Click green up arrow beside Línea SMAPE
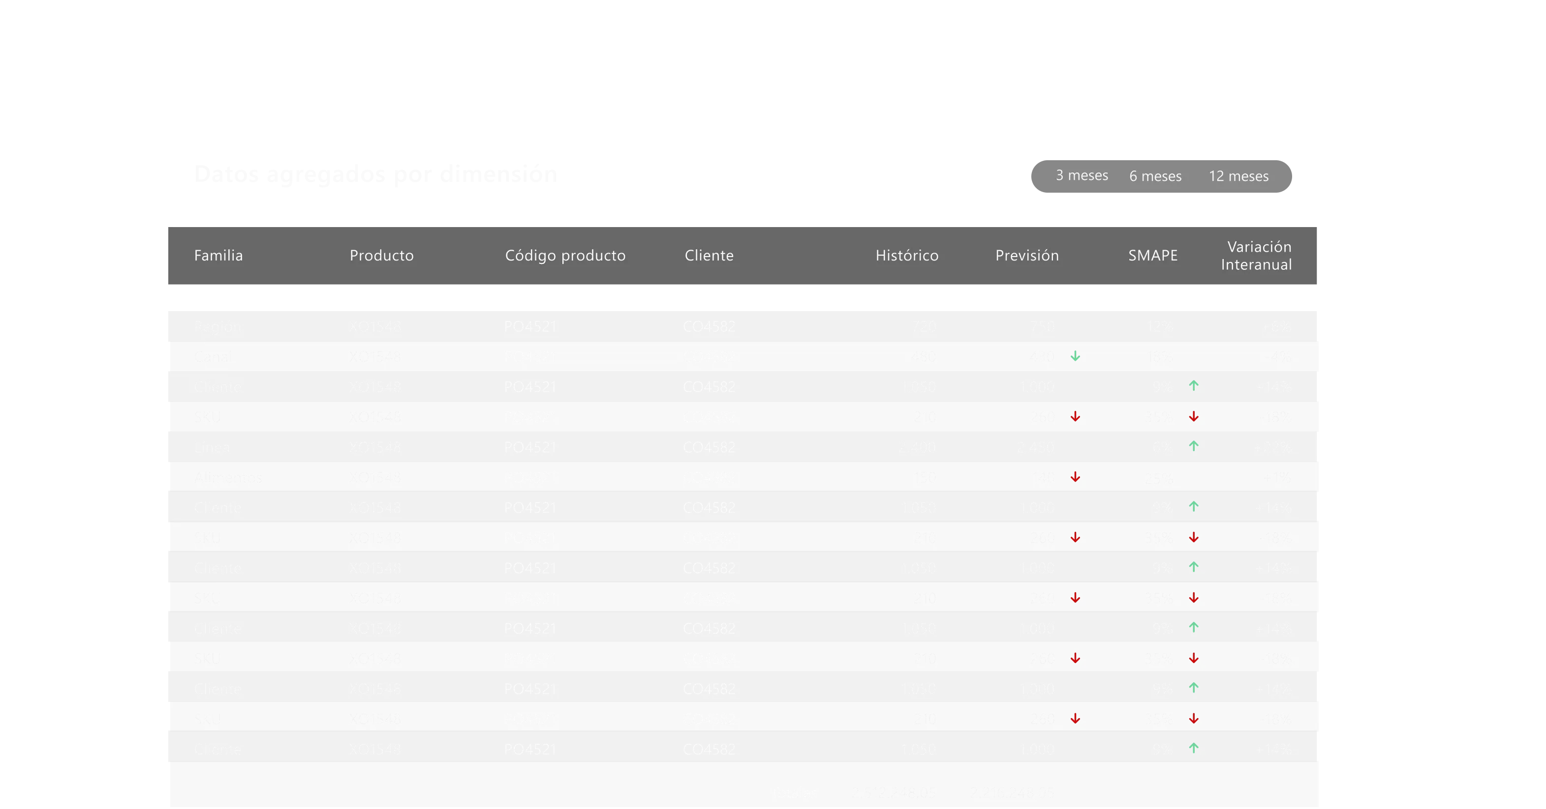1546x809 pixels. (x=1193, y=446)
